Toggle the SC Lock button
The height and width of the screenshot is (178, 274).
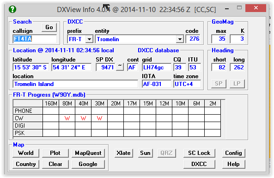199,153
